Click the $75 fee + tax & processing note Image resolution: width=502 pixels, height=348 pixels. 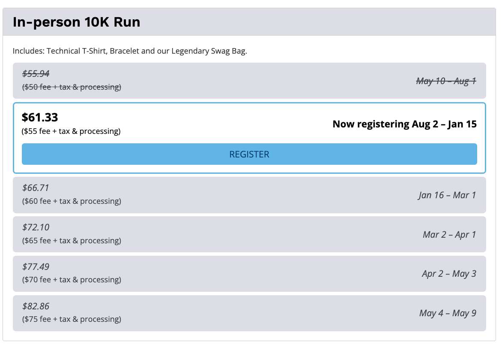click(72, 319)
